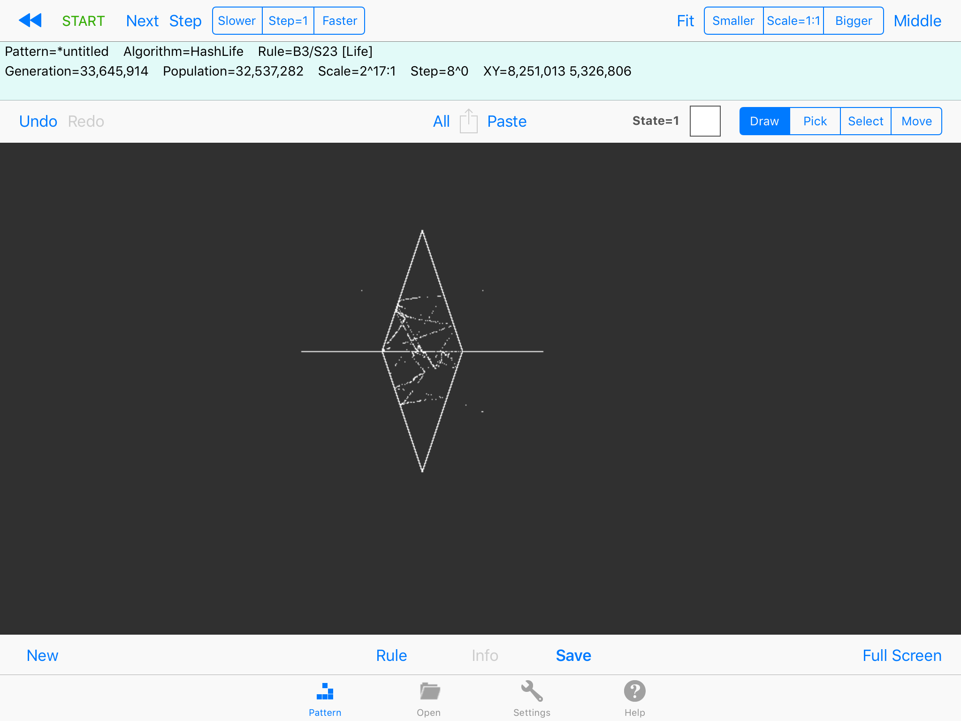This screenshot has width=961, height=721.
Task: Open the Pattern tab icon
Action: pos(325,699)
